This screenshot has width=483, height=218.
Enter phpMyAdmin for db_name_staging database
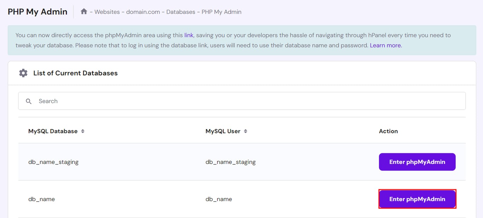coord(417,162)
